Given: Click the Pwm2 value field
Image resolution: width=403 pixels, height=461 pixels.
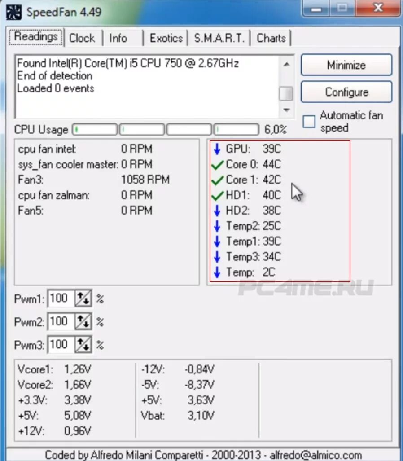Looking at the screenshot, I should click(61, 322).
